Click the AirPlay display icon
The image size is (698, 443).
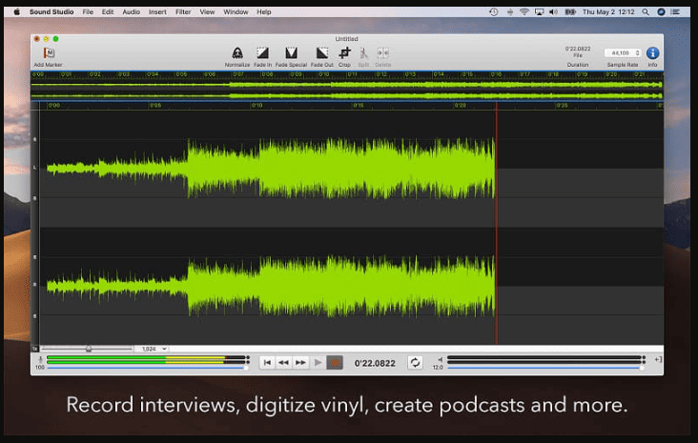coord(539,12)
